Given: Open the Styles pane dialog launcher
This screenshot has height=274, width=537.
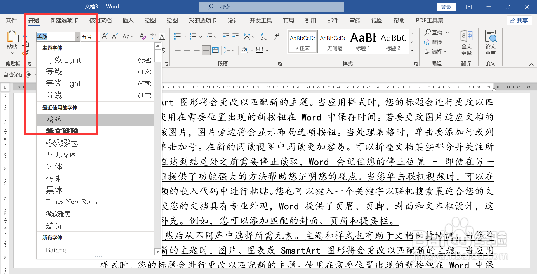Looking at the screenshot, I should click(416, 64).
